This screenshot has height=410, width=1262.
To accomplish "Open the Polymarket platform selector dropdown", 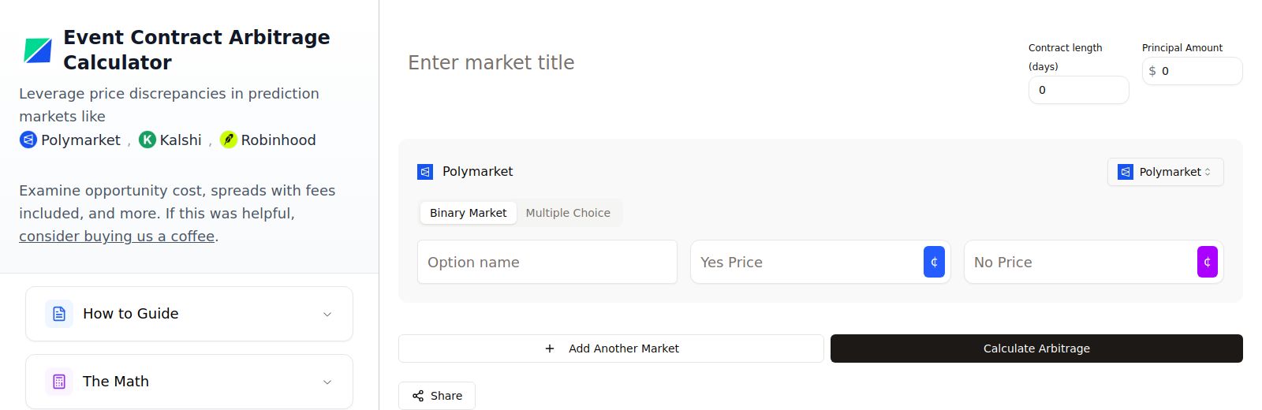I will (1165, 172).
